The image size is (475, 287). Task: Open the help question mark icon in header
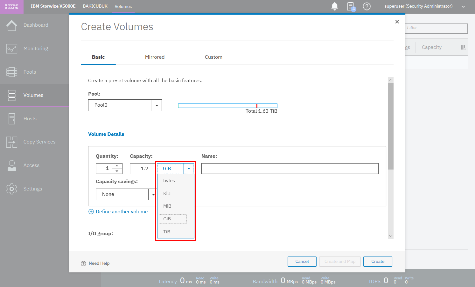tap(367, 6)
